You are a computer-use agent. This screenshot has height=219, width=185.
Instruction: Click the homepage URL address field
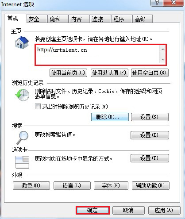[98, 55]
